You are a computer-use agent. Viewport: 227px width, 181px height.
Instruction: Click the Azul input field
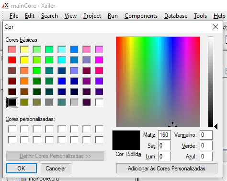(206, 157)
